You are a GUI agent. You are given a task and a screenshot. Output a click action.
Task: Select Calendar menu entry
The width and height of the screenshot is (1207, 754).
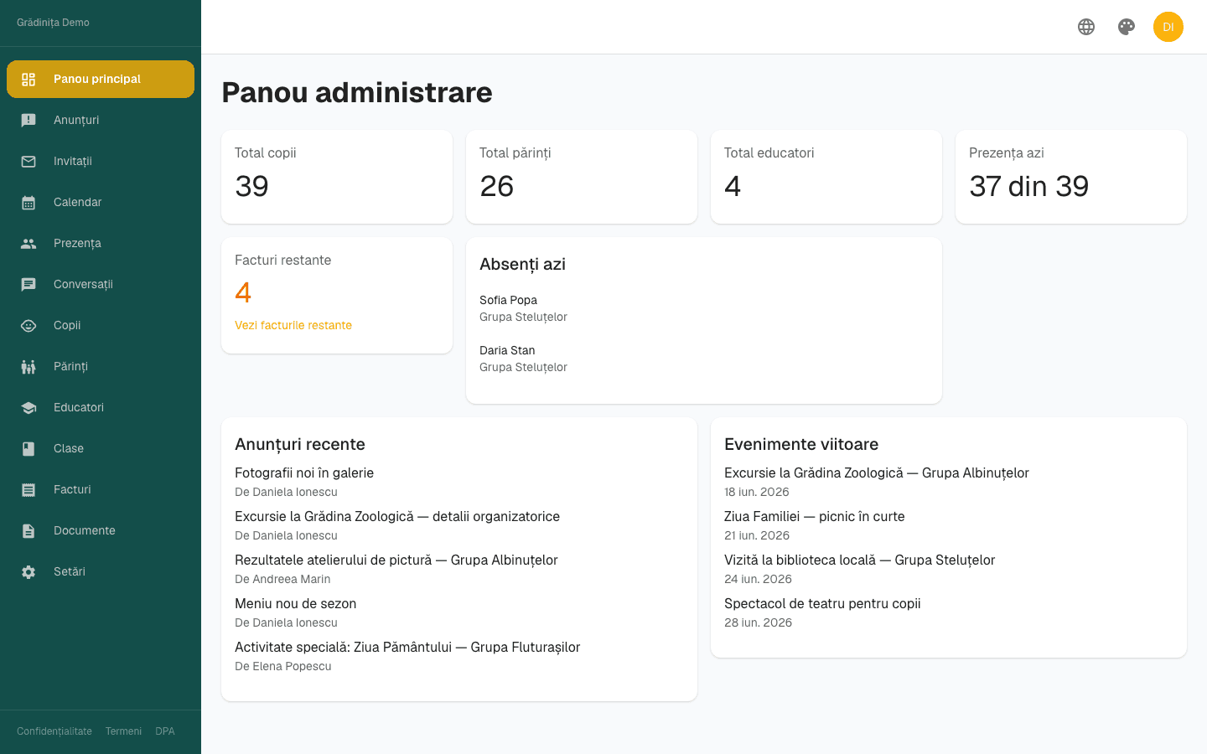point(101,202)
